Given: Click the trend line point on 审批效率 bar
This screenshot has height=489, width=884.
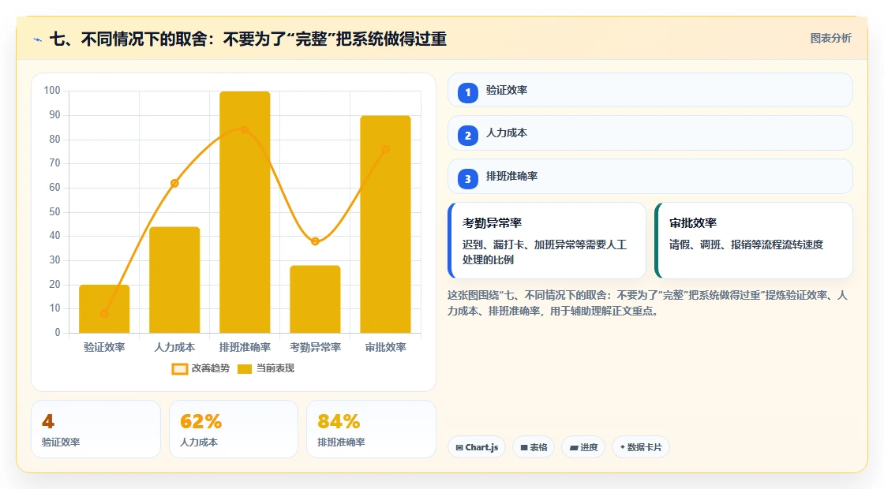Looking at the screenshot, I should point(386,149).
